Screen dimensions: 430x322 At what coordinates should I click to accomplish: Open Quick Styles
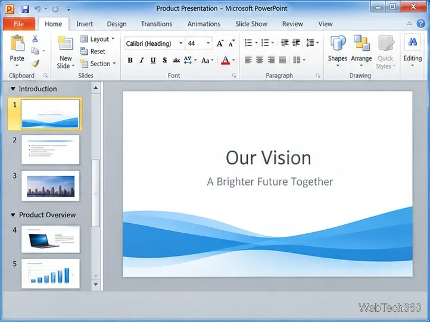tap(385, 52)
